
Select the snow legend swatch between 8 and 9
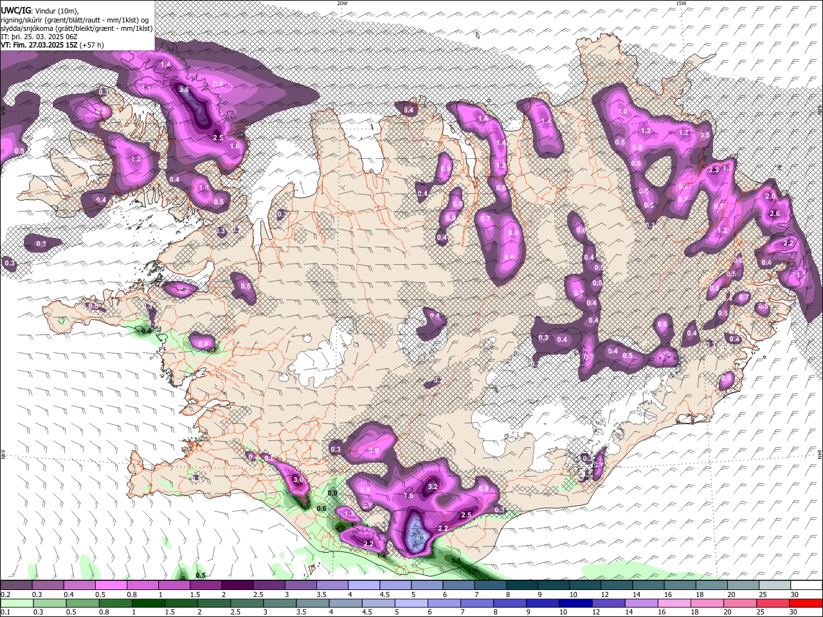tap(522, 586)
